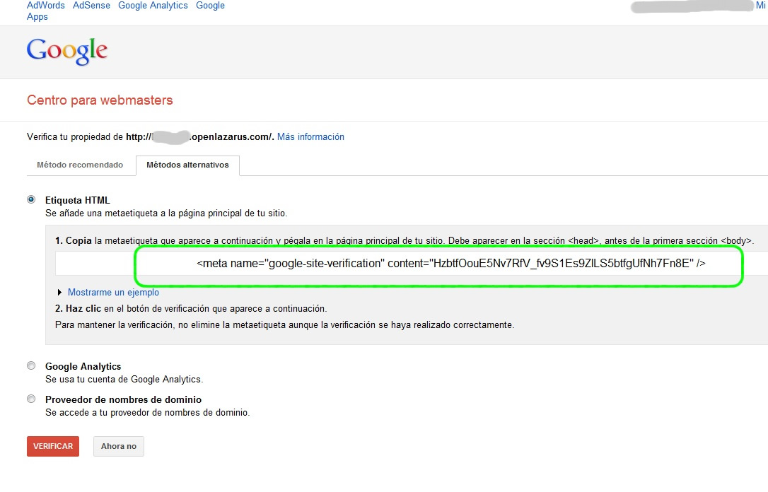The height and width of the screenshot is (492, 768).
Task: Click the google-site-verification meta tag field
Action: 412,264
